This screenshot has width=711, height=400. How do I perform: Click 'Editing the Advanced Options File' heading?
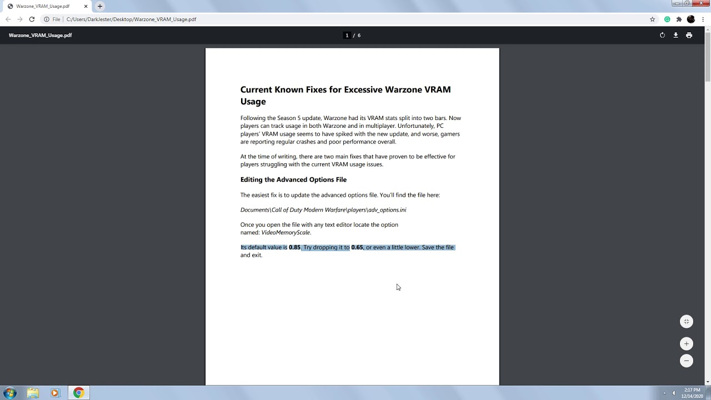tap(293, 179)
